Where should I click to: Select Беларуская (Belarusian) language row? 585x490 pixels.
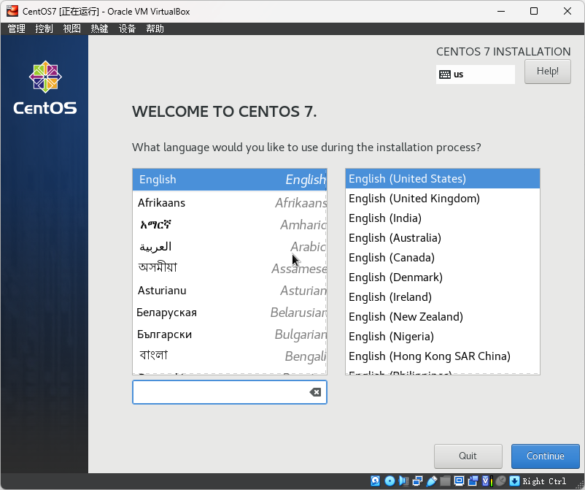pos(230,313)
